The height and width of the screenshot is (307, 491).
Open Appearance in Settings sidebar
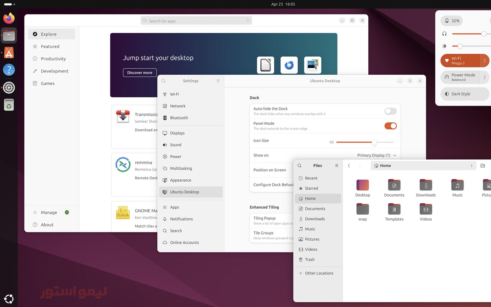(191, 180)
